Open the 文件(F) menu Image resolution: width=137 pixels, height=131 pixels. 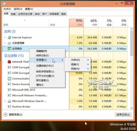[7, 9]
